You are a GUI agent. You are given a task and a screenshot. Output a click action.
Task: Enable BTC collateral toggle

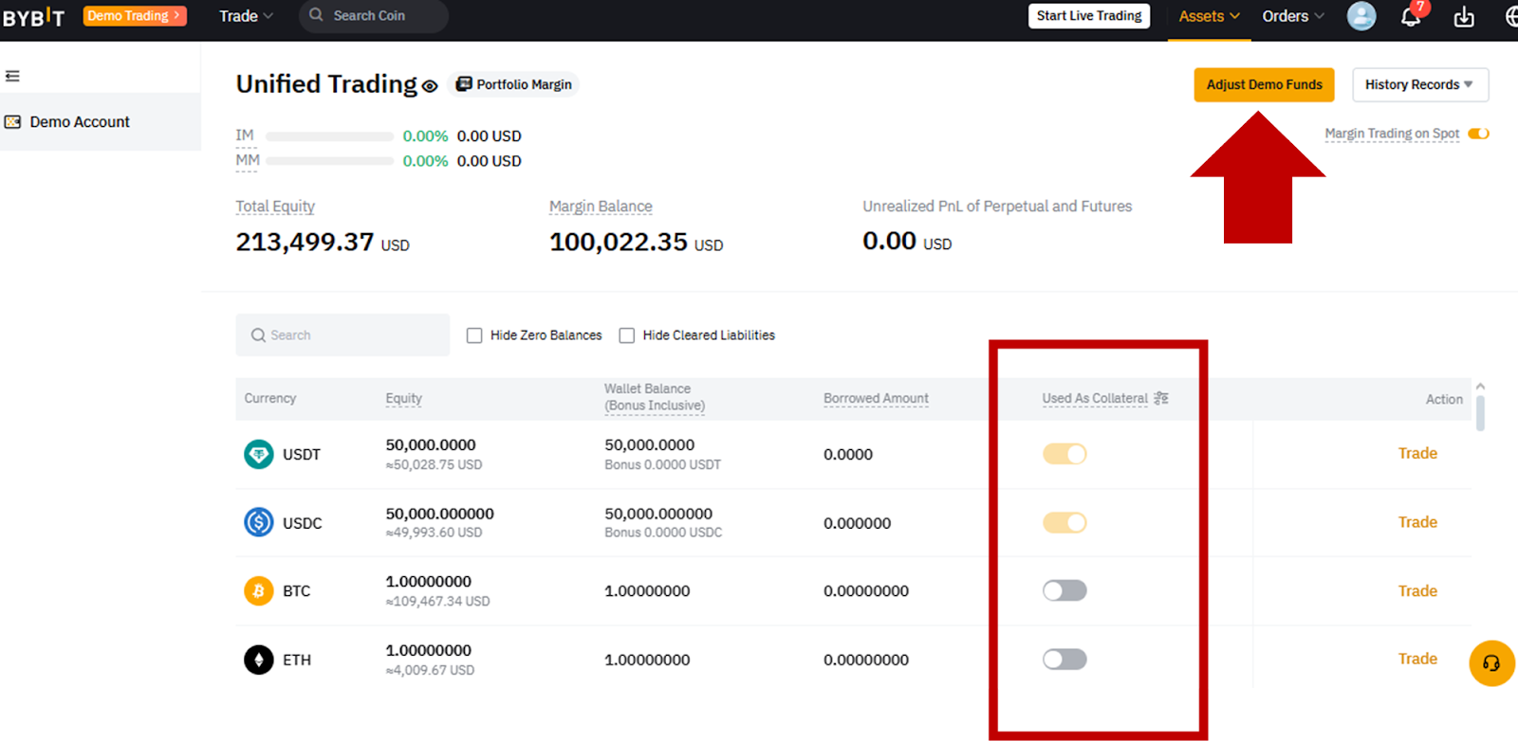click(x=1064, y=590)
